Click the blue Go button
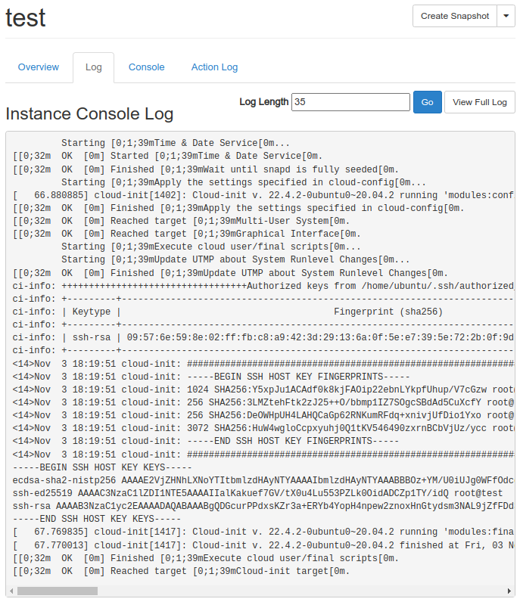The image size is (520, 602). click(x=427, y=102)
